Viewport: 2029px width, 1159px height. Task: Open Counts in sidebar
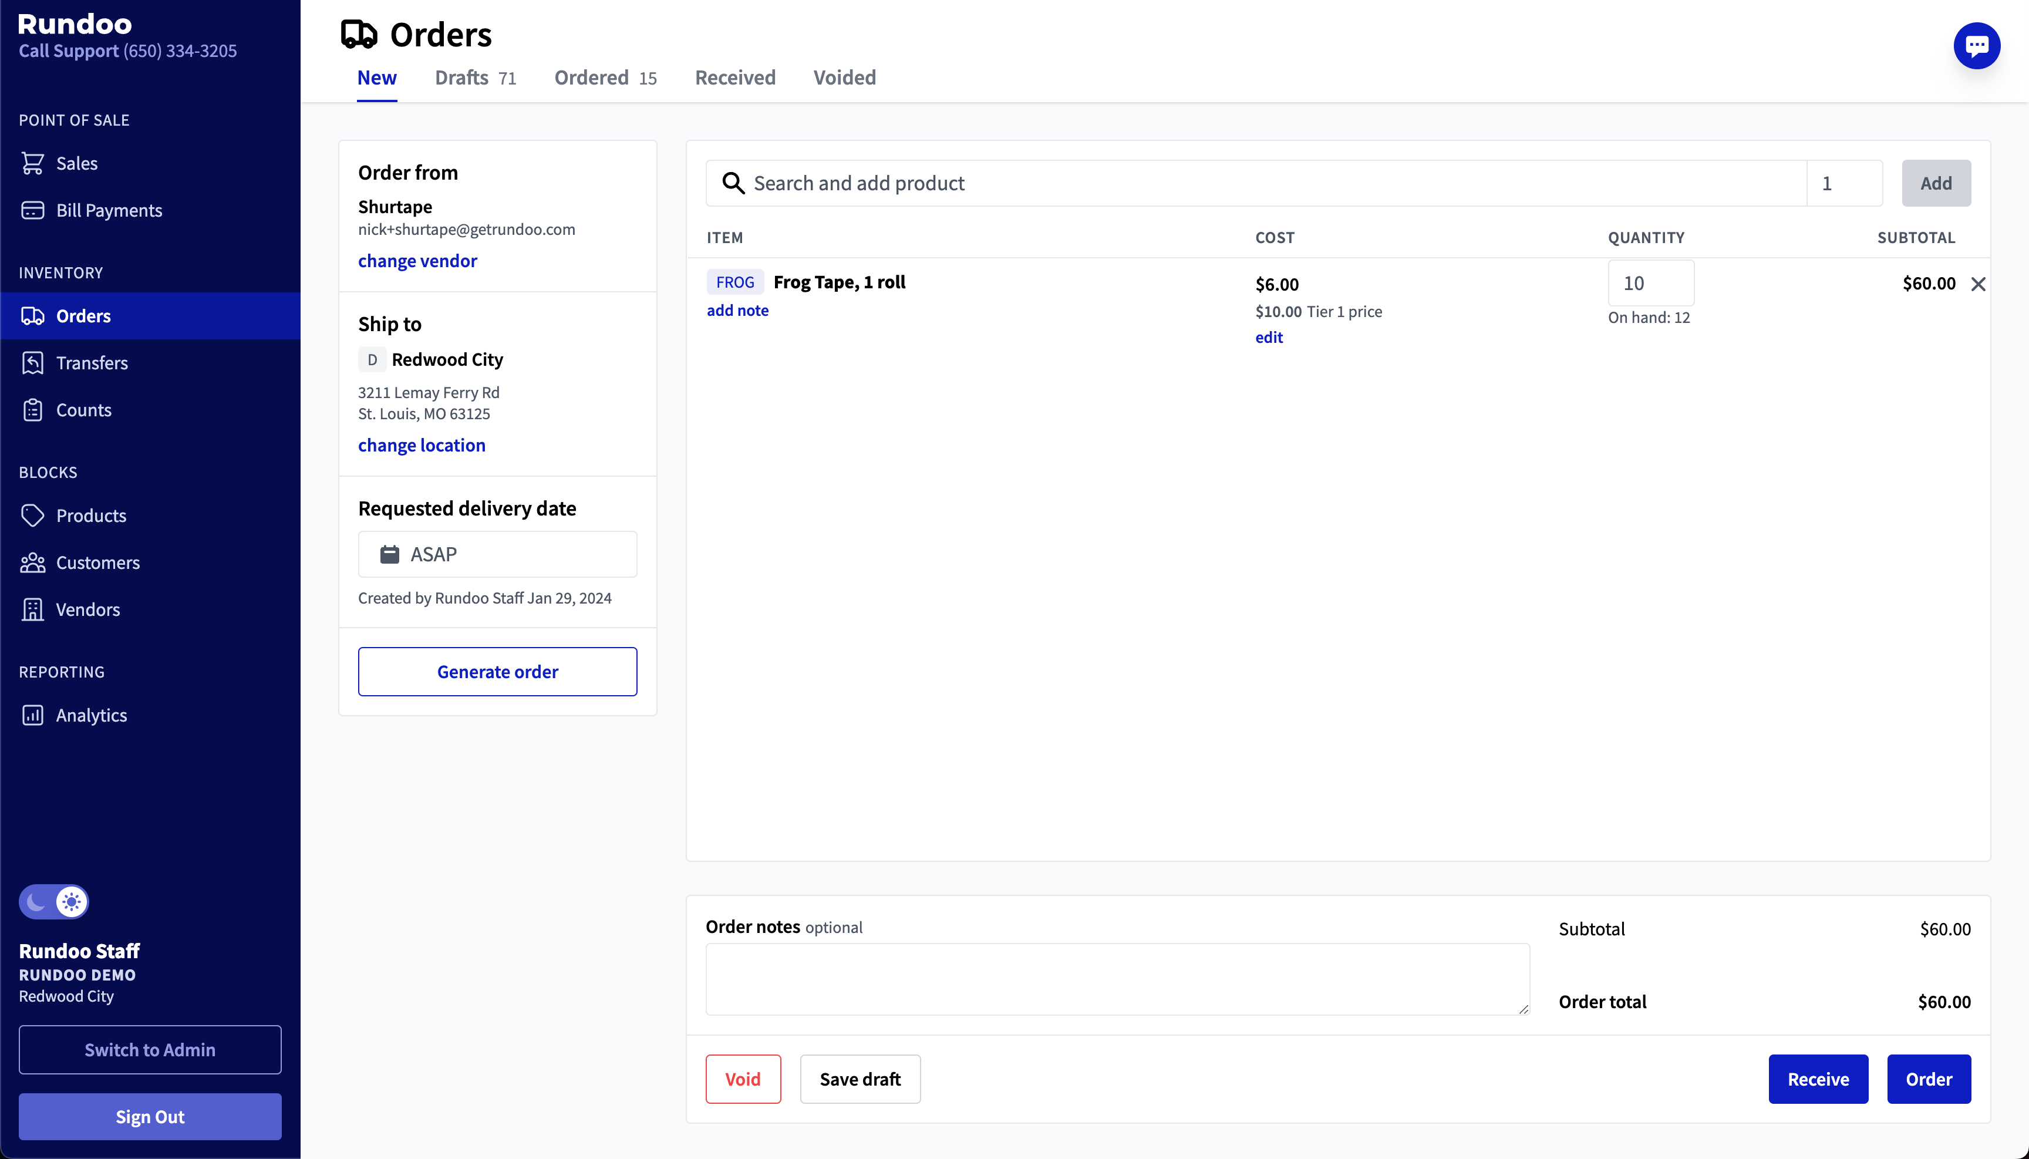pos(150,410)
